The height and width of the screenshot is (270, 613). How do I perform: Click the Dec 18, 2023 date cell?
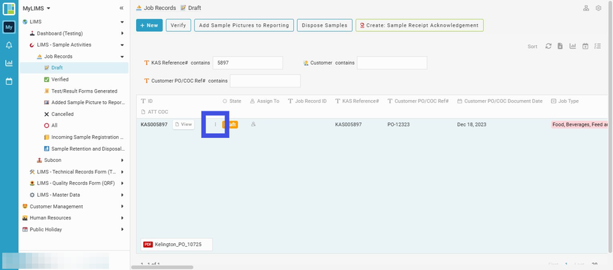pos(472,125)
